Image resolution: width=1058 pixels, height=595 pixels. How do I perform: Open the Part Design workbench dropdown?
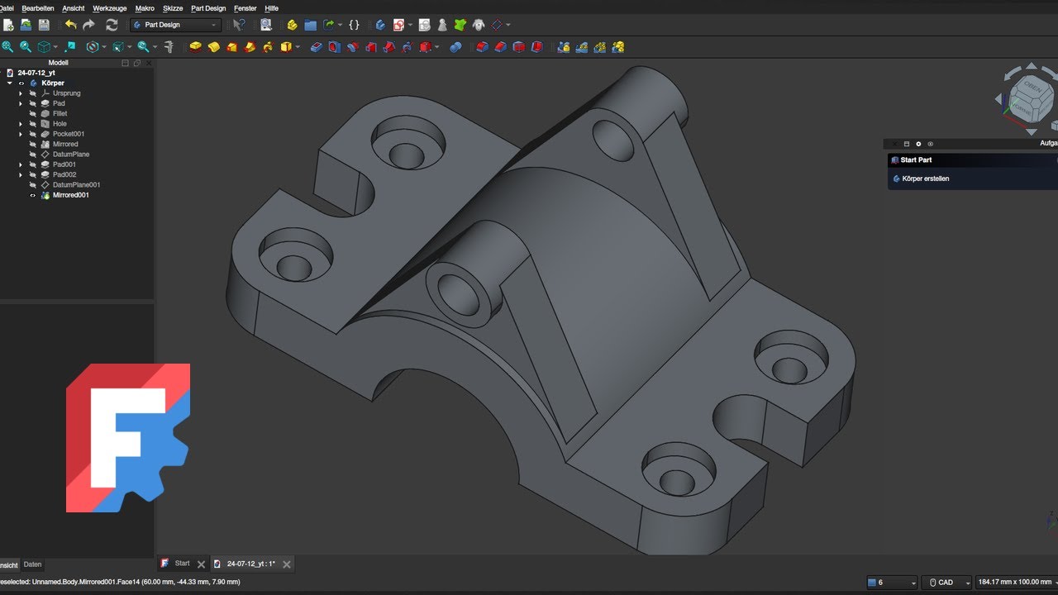[x=175, y=25]
